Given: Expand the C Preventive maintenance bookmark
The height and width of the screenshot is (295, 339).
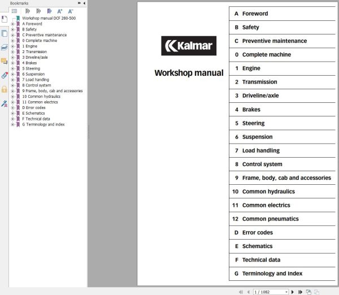Looking at the screenshot, I should pos(12,35).
